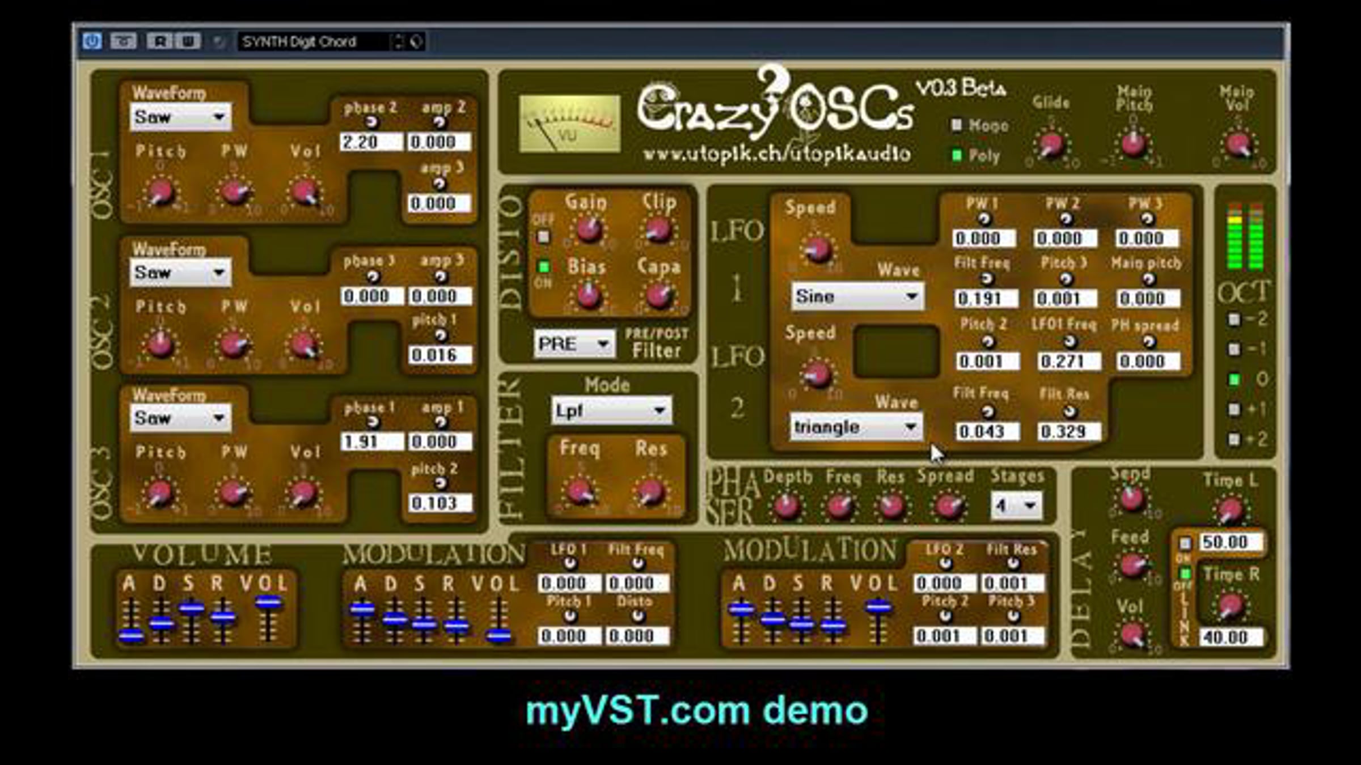
Task: Click the blue plugin power button
Action: [x=92, y=41]
